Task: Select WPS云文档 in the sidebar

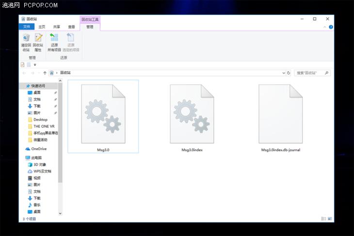Action: click(42, 171)
